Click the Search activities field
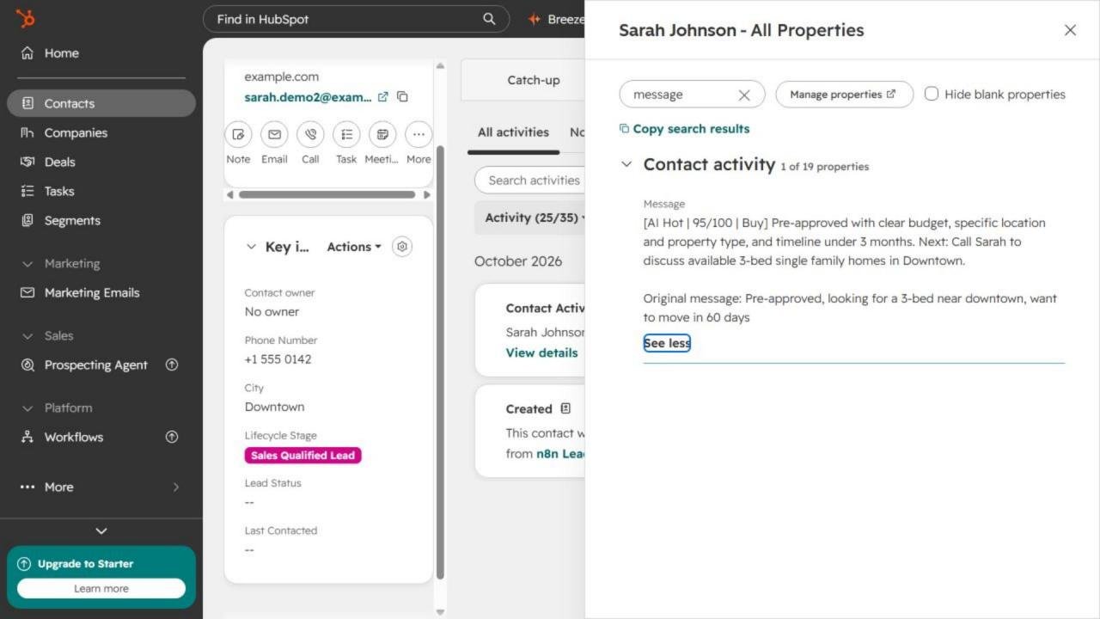1100x619 pixels. [530, 181]
